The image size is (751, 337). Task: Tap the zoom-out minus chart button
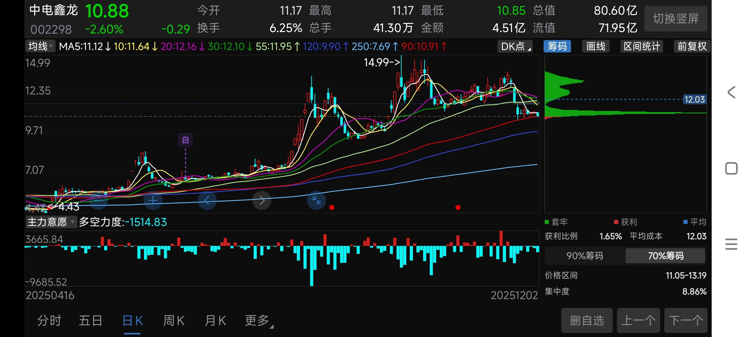pyautogui.click(x=98, y=200)
